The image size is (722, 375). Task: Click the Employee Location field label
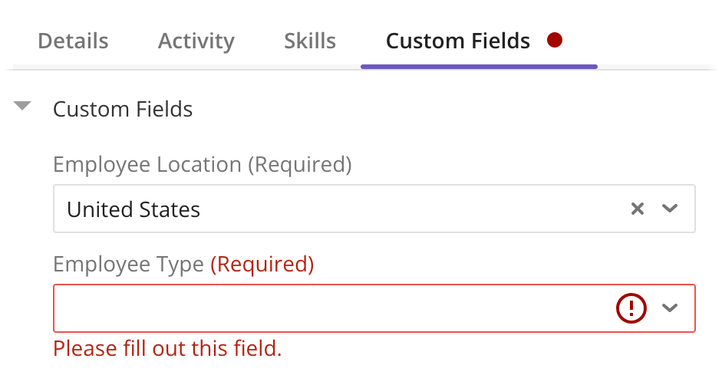pyautogui.click(x=146, y=164)
